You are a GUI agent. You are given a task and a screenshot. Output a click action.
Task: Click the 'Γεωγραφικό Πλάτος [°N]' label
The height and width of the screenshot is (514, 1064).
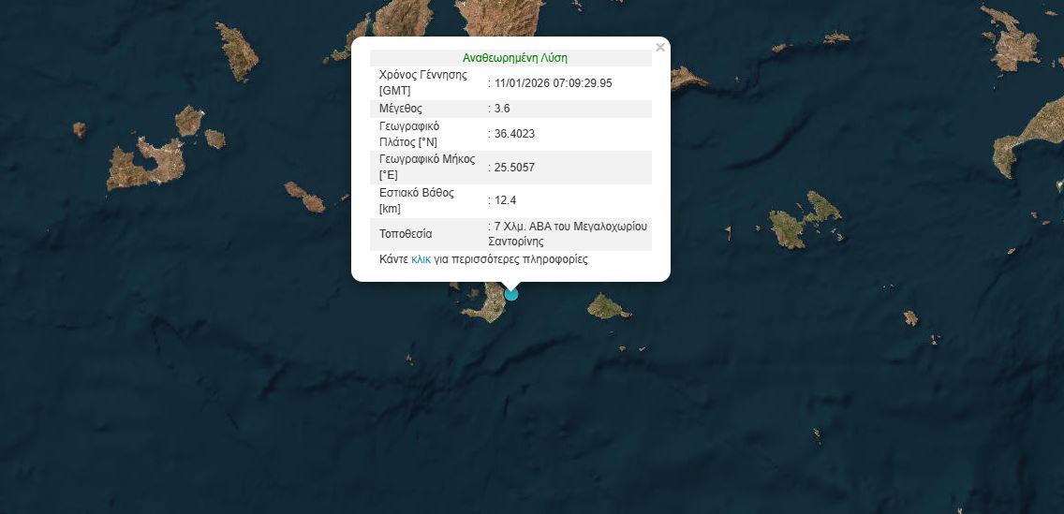(x=409, y=134)
